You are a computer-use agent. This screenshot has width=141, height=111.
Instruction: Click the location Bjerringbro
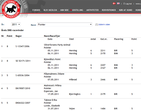click(x=75, y=94)
